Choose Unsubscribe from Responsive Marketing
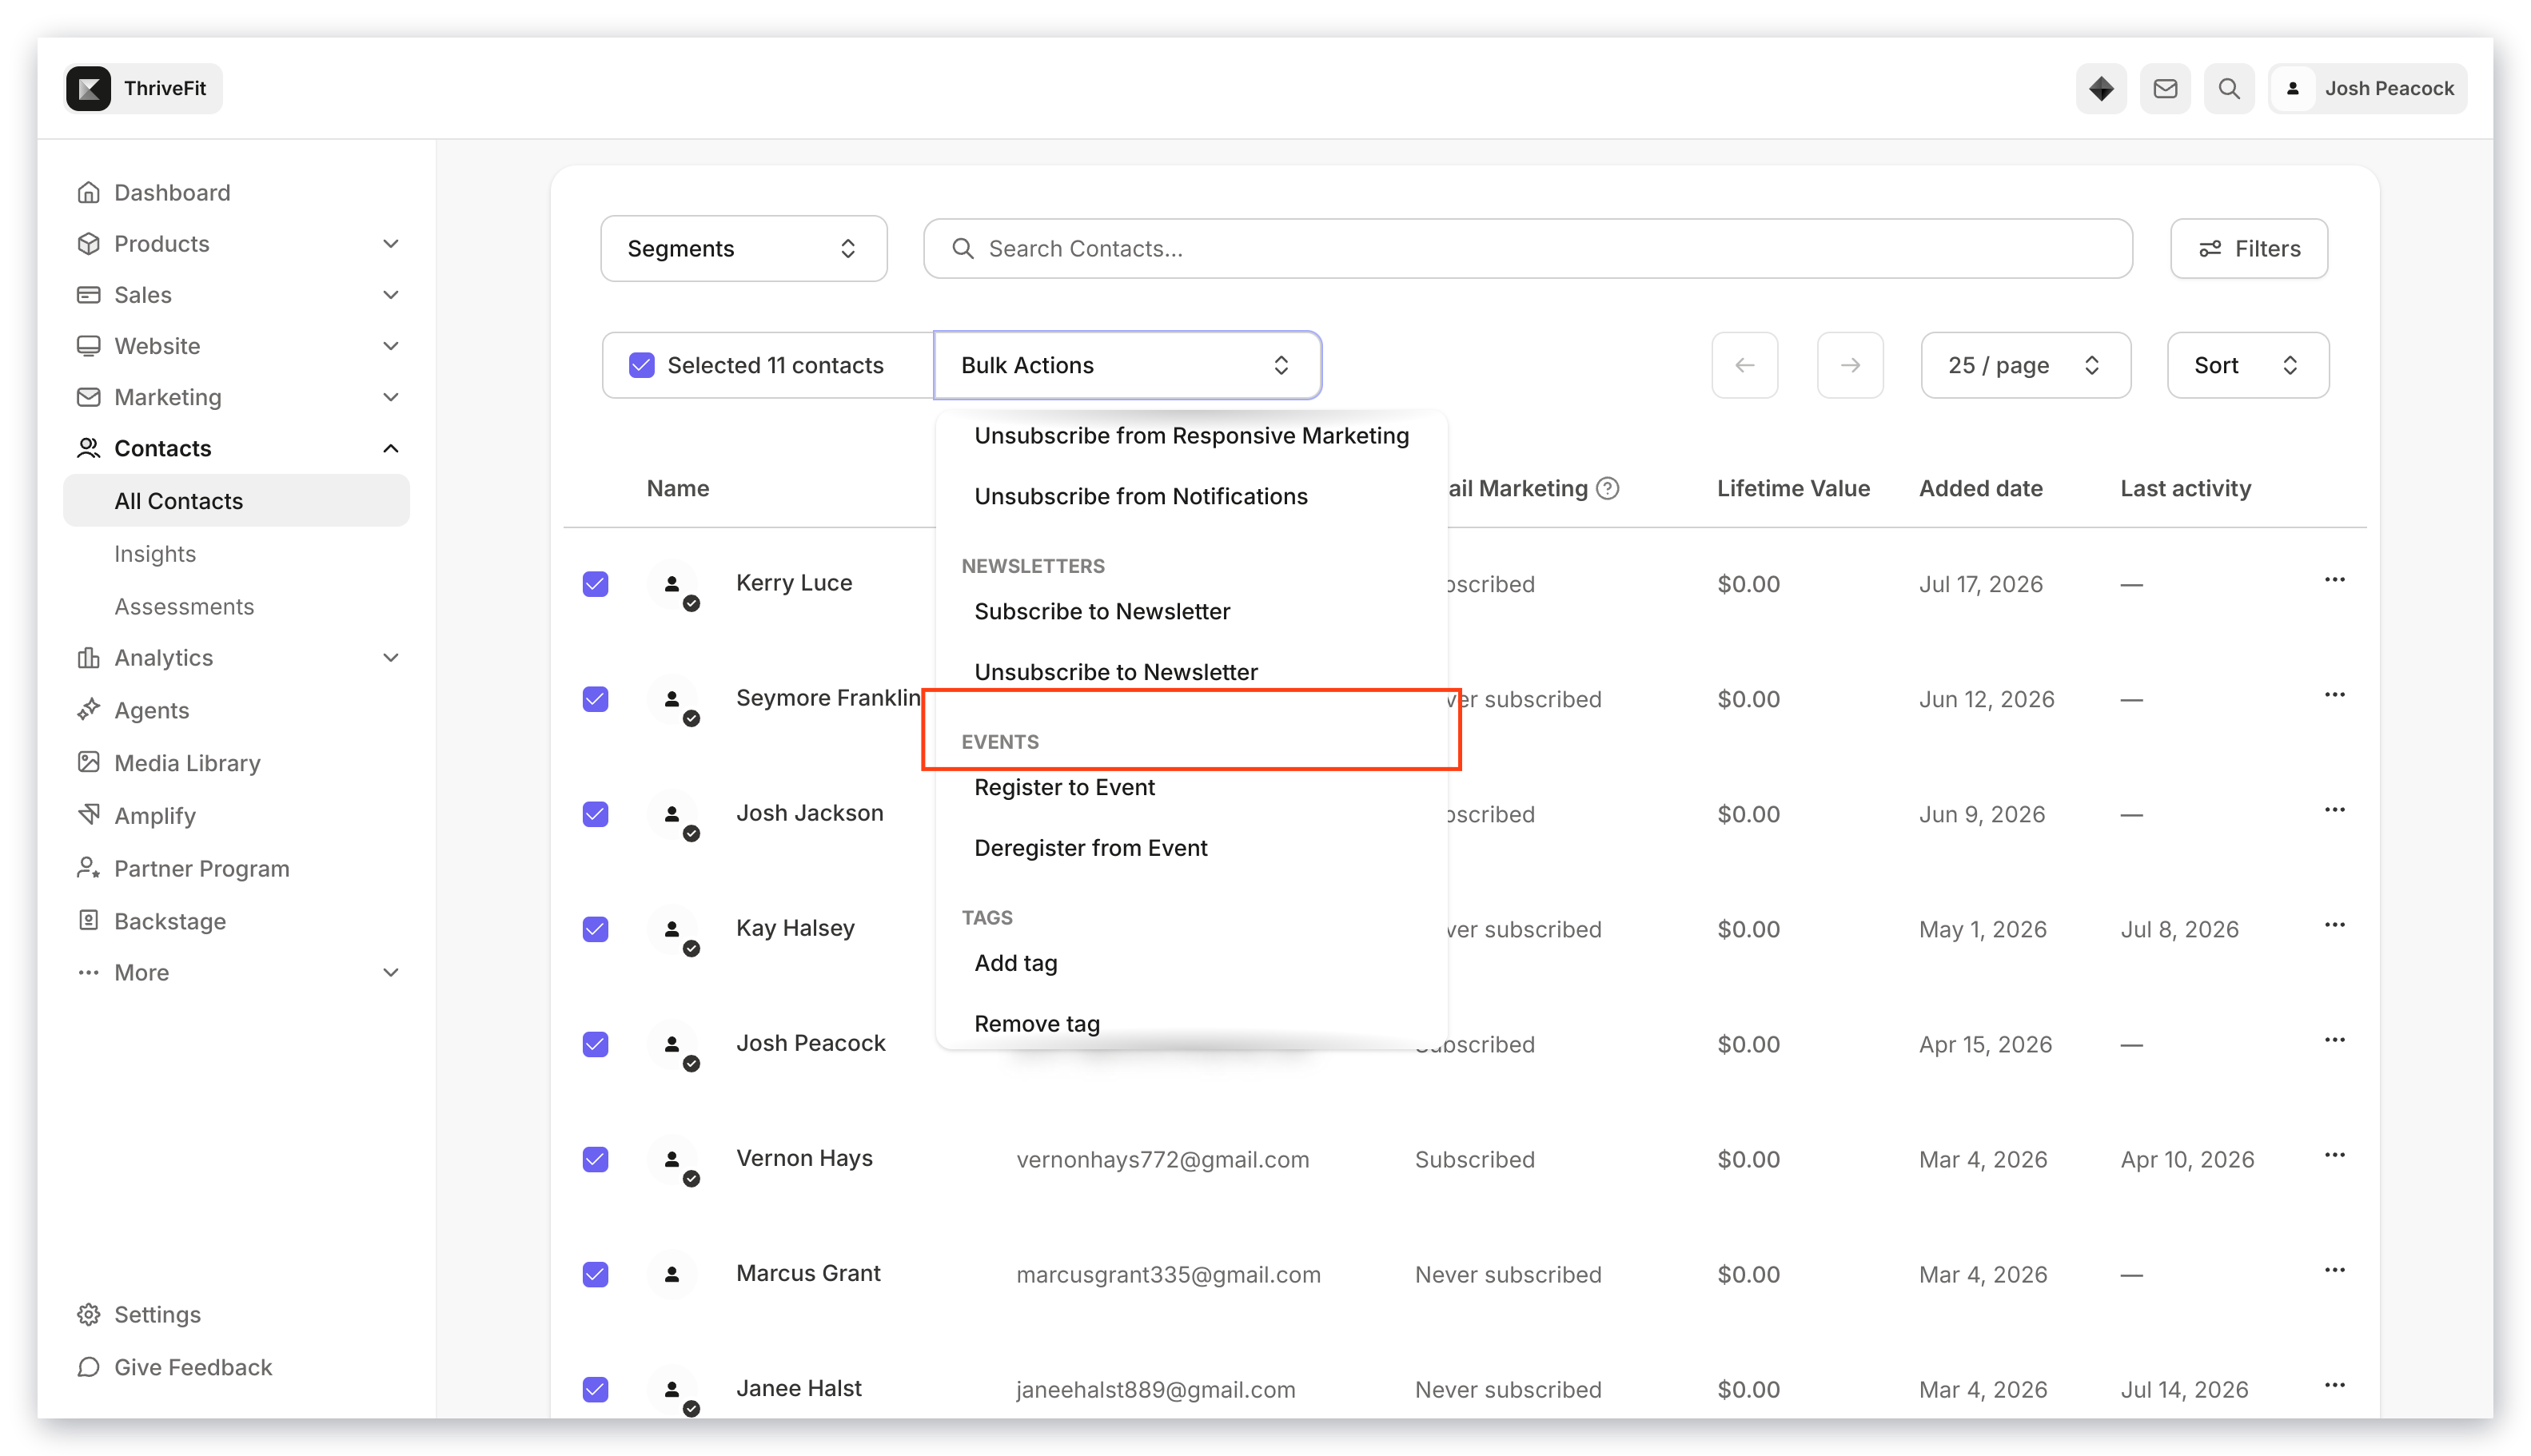Screen dimensions: 2531x1456 (1190, 435)
